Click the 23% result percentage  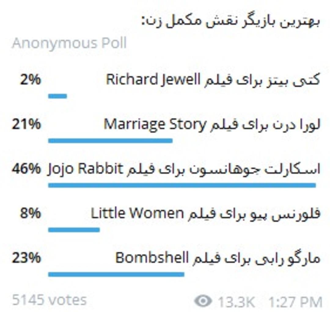pyautogui.click(x=26, y=258)
